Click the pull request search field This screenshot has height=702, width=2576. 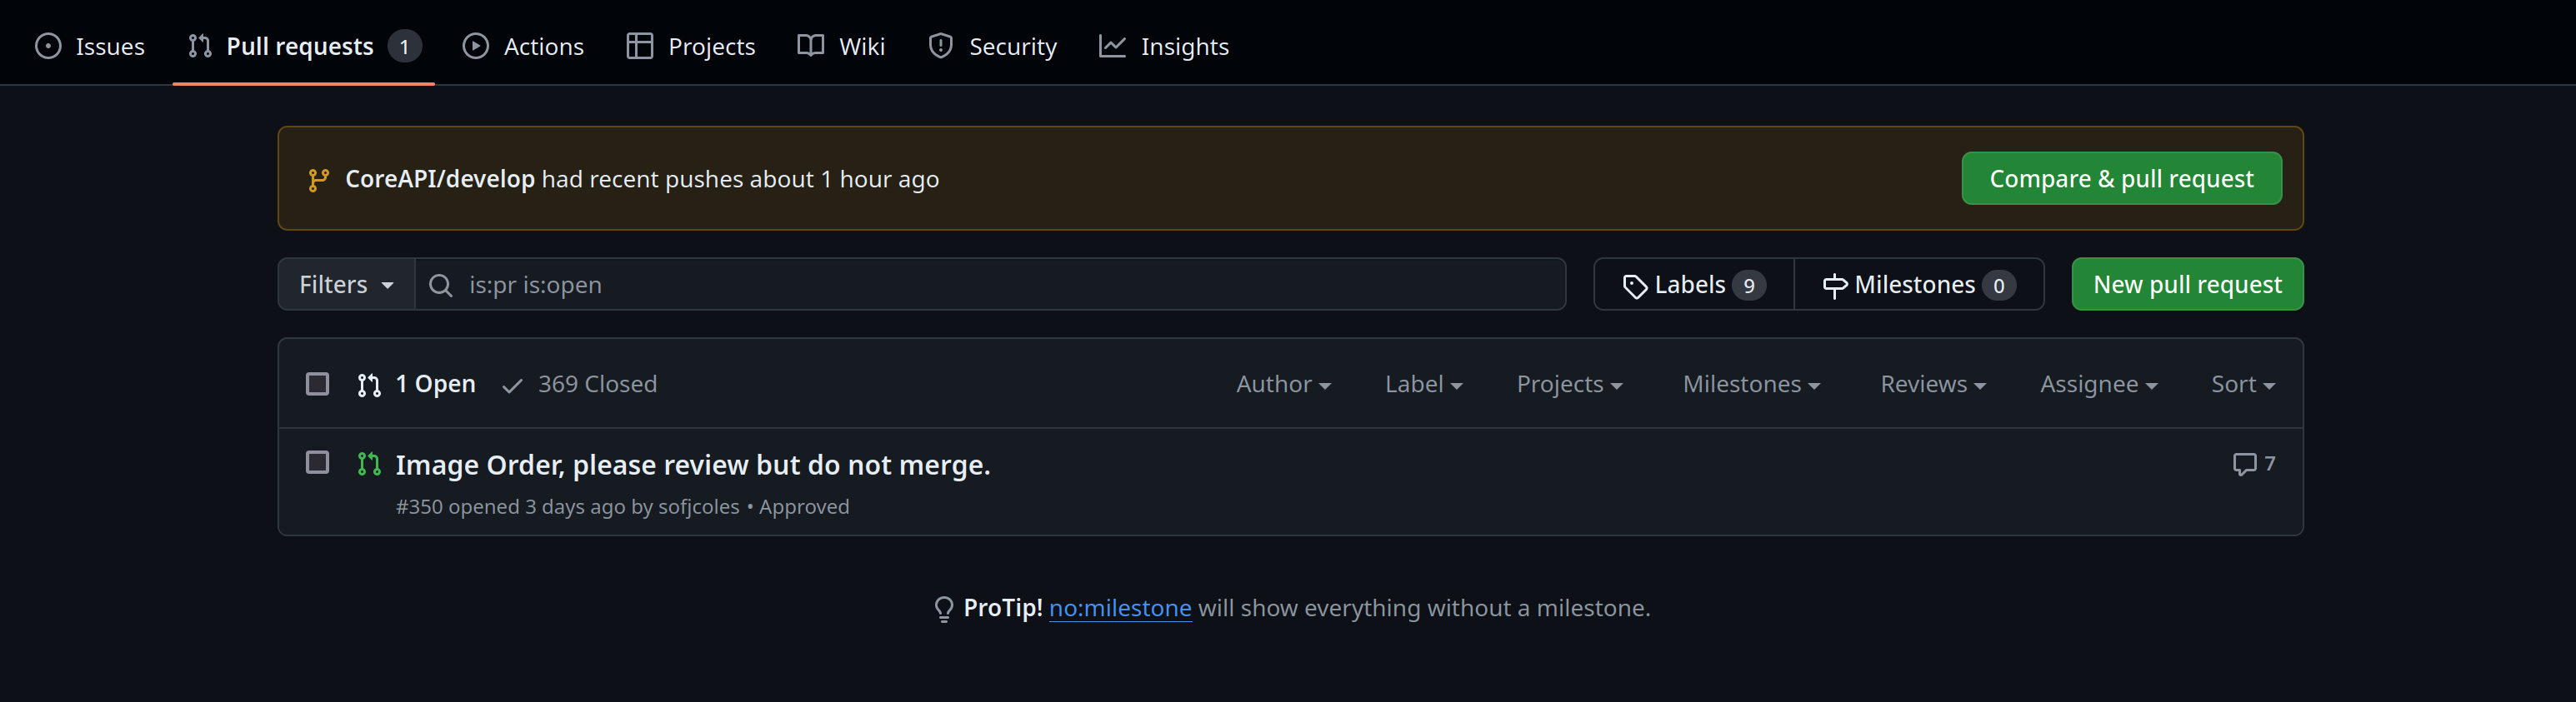point(990,285)
